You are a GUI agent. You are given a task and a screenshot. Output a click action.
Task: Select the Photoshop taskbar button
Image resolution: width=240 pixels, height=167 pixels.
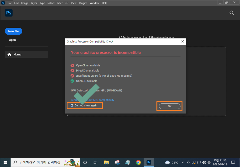pyautogui.click(x=149, y=162)
